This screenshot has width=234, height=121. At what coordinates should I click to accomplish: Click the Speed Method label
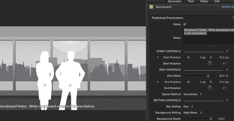(x=171, y=94)
